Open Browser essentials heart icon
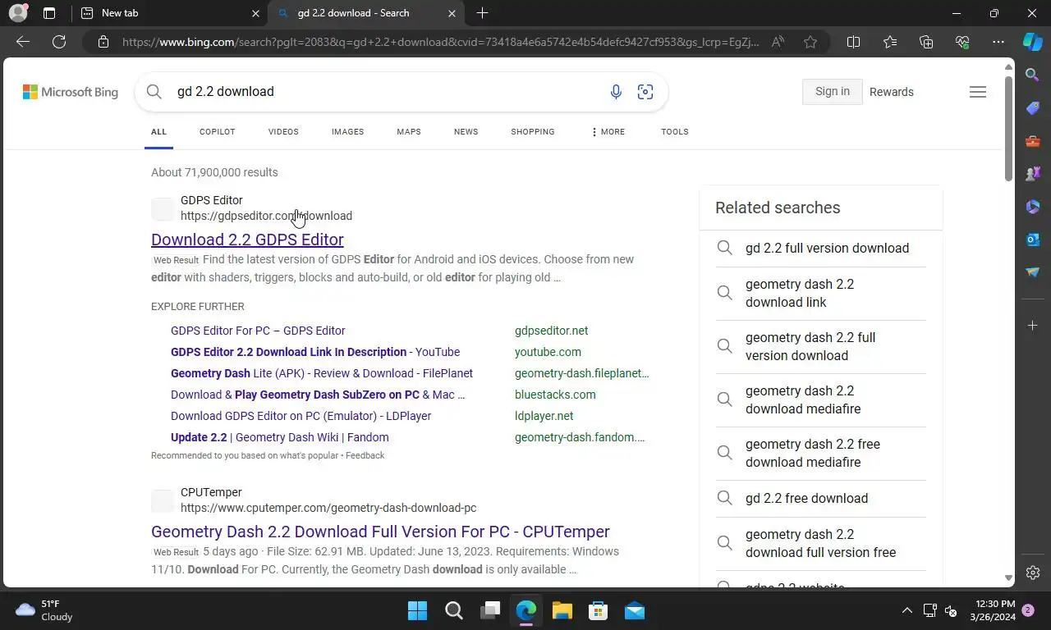 [x=962, y=42]
